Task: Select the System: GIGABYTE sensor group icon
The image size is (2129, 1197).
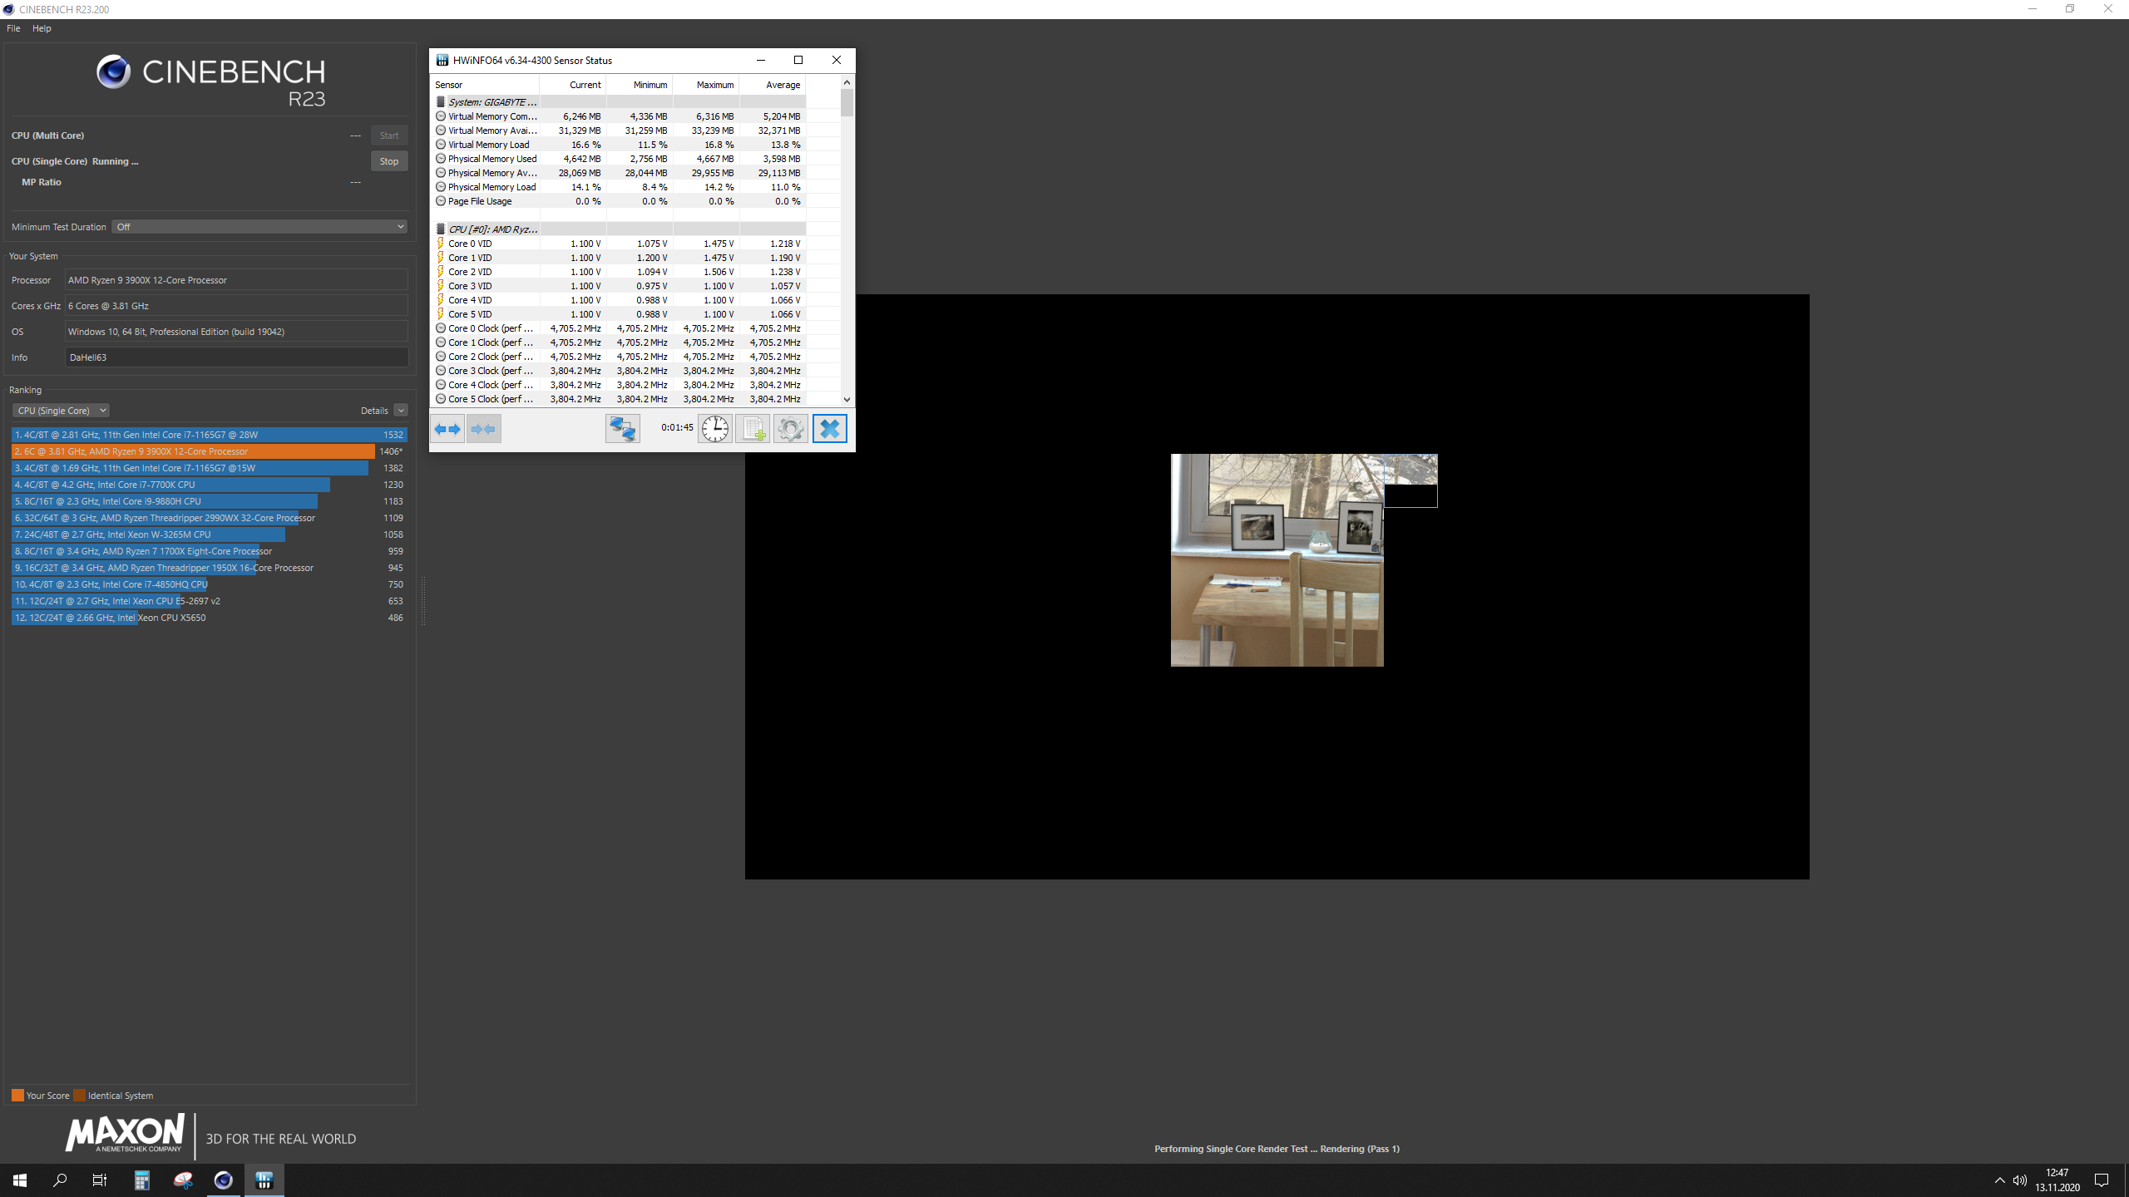Action: pyautogui.click(x=441, y=102)
